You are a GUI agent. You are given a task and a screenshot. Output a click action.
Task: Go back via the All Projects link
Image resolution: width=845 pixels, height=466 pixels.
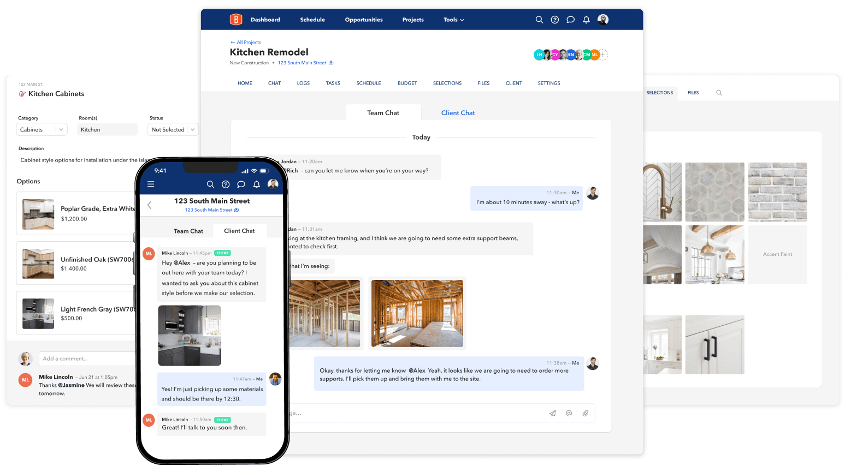(x=245, y=42)
